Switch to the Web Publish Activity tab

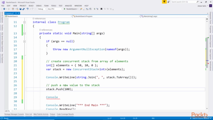click(x=41, y=114)
